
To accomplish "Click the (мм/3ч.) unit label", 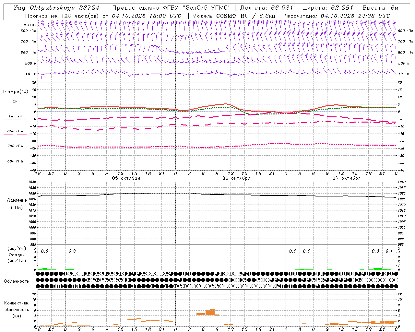I will pos(17,249).
